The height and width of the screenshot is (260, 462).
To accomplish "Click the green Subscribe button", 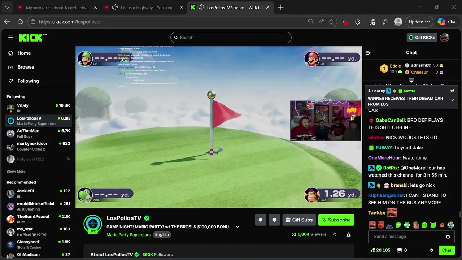I will pos(336,220).
